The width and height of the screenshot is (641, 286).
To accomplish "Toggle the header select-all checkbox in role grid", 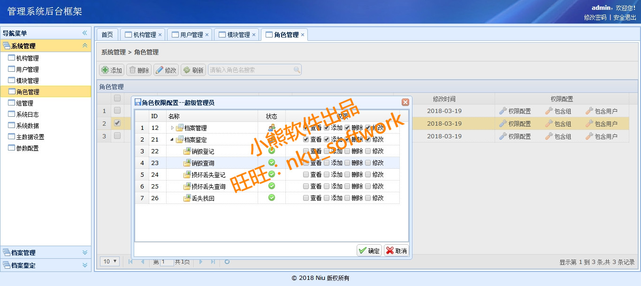I will click(x=117, y=98).
